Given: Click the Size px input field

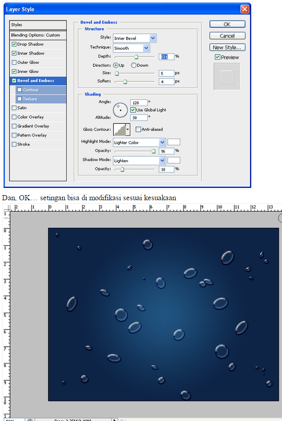Looking at the screenshot, I should (167, 73).
